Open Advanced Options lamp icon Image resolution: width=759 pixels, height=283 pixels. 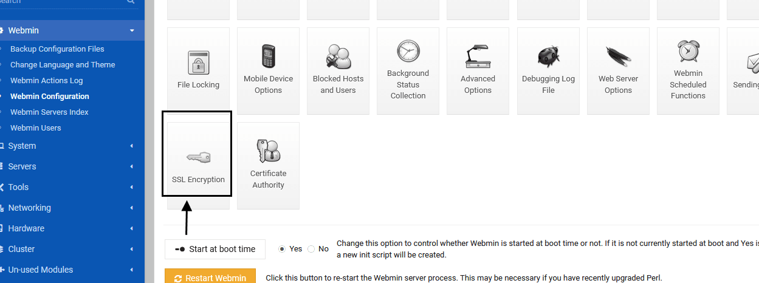478,56
